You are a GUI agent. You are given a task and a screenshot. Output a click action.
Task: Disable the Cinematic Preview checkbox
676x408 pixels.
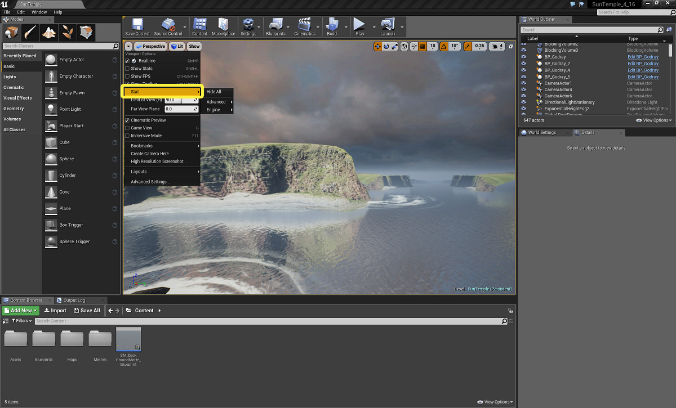(x=127, y=120)
